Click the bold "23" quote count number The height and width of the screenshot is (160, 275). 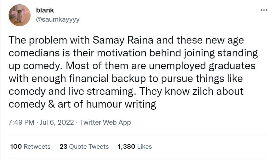[63, 147]
